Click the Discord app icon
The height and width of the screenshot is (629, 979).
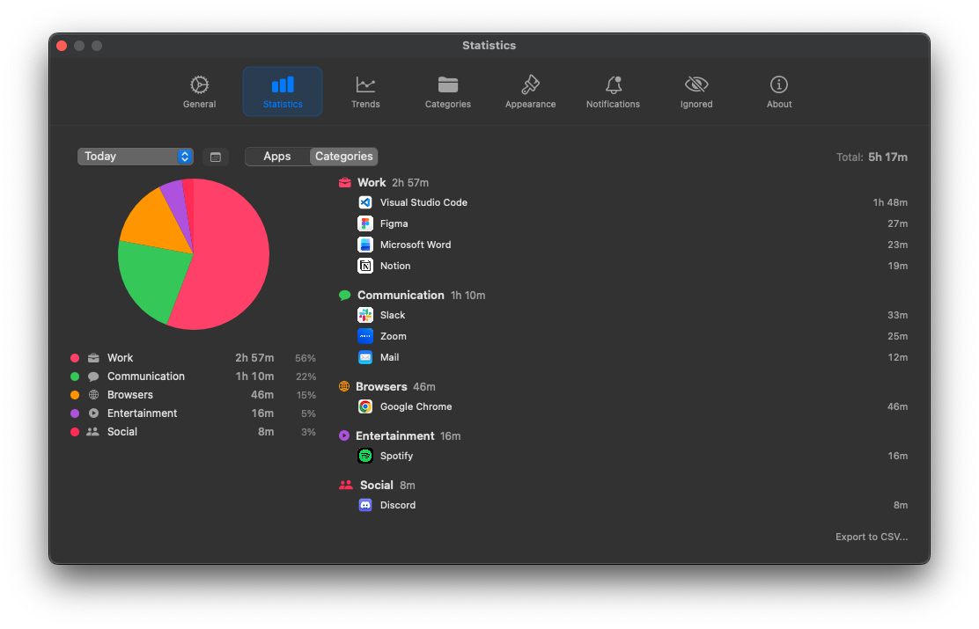click(365, 506)
